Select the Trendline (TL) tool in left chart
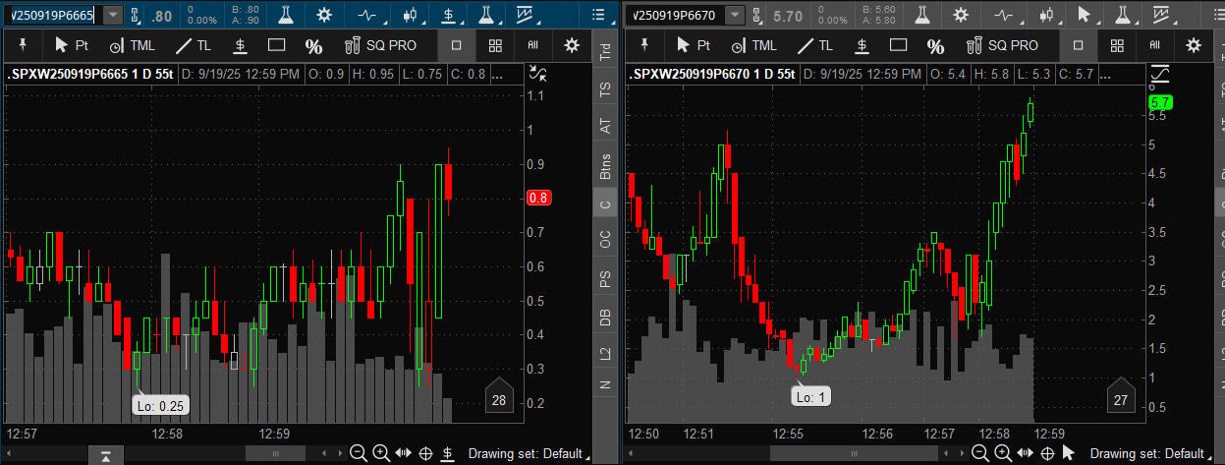The height and width of the screenshot is (465, 1225). [193, 45]
